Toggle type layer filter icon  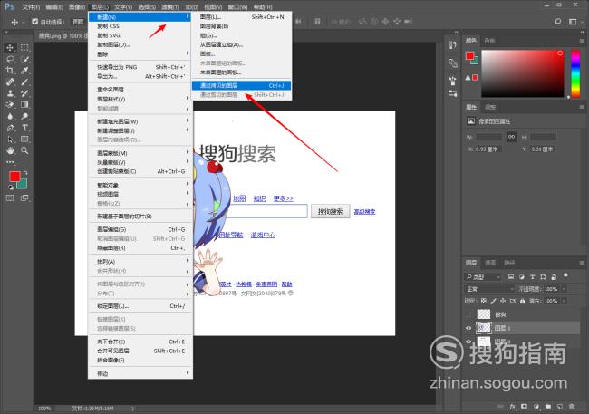coord(532,277)
